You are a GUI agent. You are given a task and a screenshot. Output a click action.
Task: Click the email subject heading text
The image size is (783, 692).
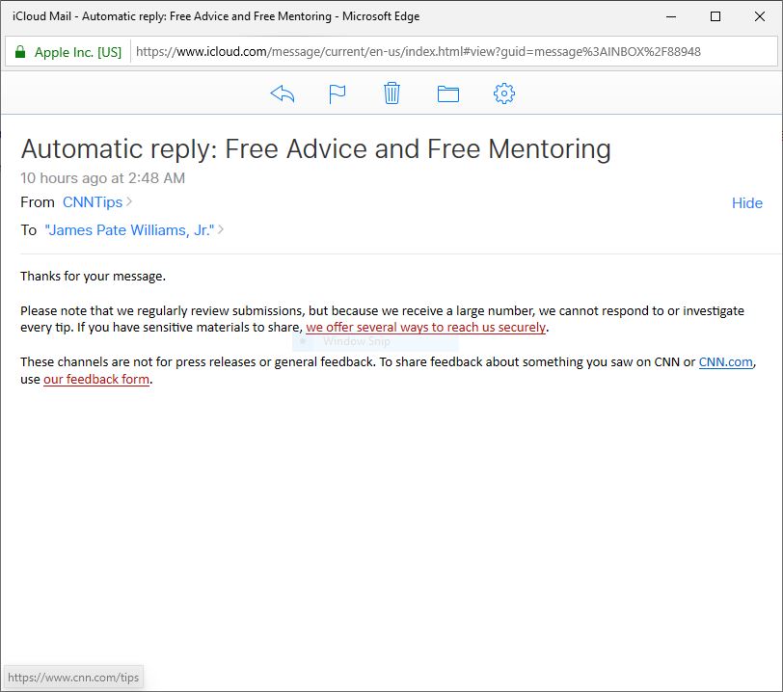[x=317, y=149]
